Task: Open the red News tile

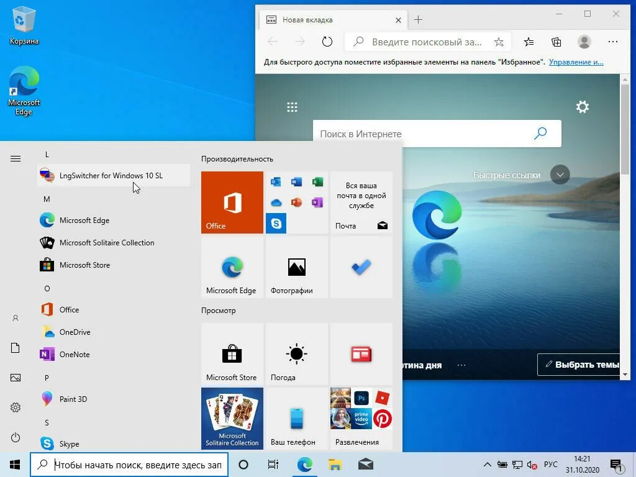Action: pos(361,354)
